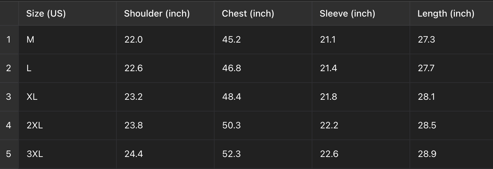Click the shoulder value 22.6 cell
Image resolution: width=493 pixels, height=169 pixels.
click(x=165, y=68)
